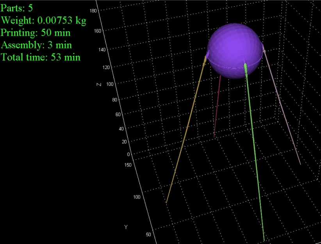Click the 'Assembly: 3 min' text
The image size is (321, 244).
36,45
